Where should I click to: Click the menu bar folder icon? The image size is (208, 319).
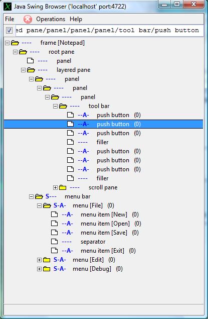pos(39,196)
